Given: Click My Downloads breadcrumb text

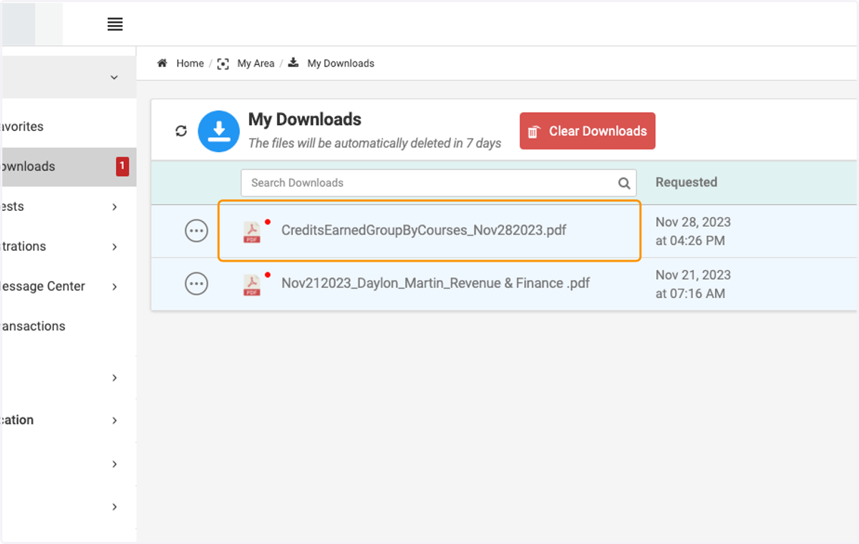Looking at the screenshot, I should 341,64.
